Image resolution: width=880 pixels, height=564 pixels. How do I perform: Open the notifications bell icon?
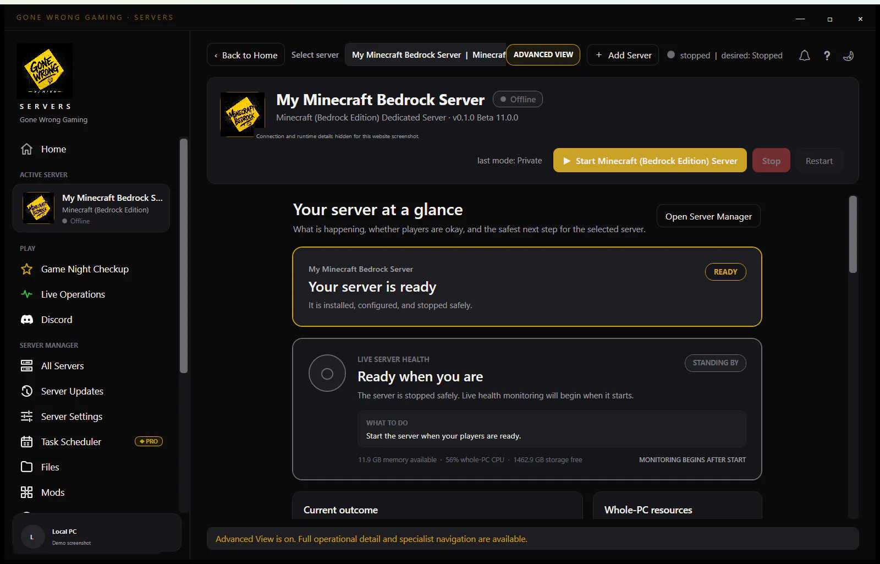tap(804, 56)
